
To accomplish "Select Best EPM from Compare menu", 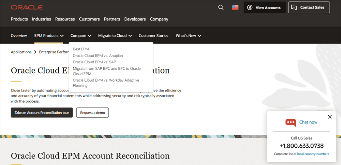I will click(x=81, y=49).
